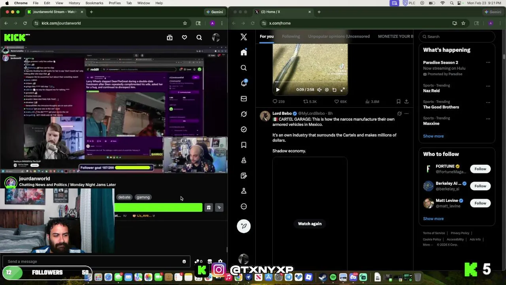Open Kick search magnifier icon
Screen dimensions: 506x285
(199, 38)
